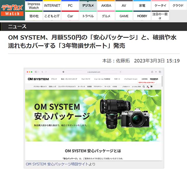The image size is (187, 173).
Task: Click the green fullscreen dot in the screenshot
Action: pos(32,72)
